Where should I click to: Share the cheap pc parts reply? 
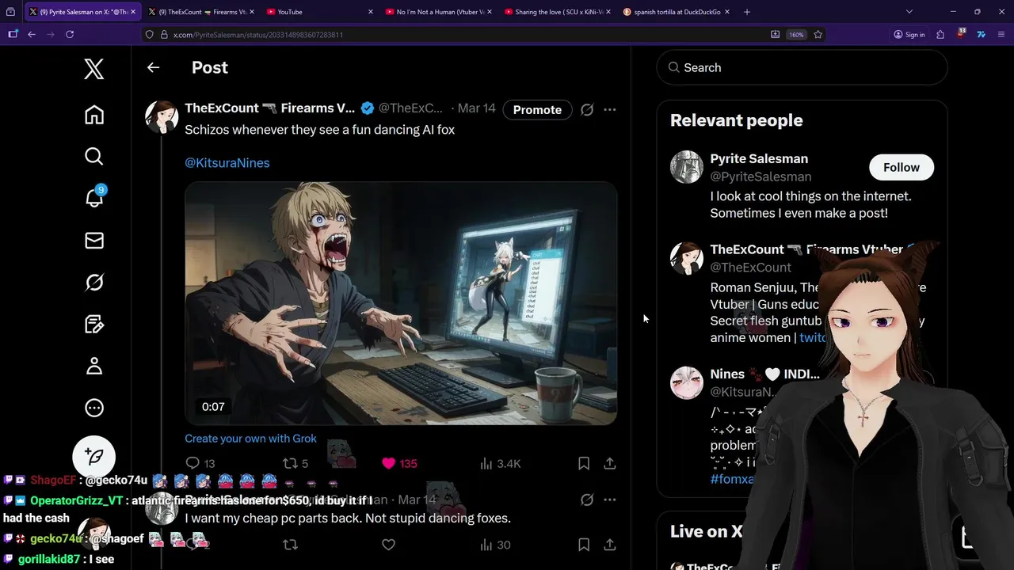click(x=610, y=545)
